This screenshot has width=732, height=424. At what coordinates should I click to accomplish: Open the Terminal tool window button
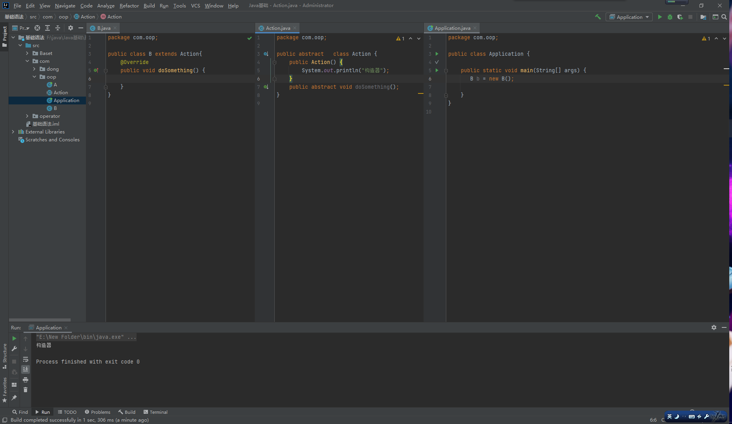click(155, 412)
